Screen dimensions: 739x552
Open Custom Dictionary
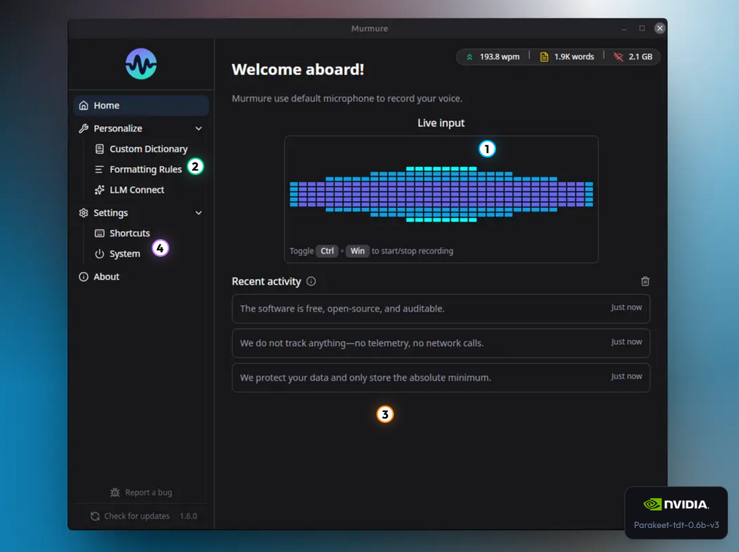click(x=149, y=149)
